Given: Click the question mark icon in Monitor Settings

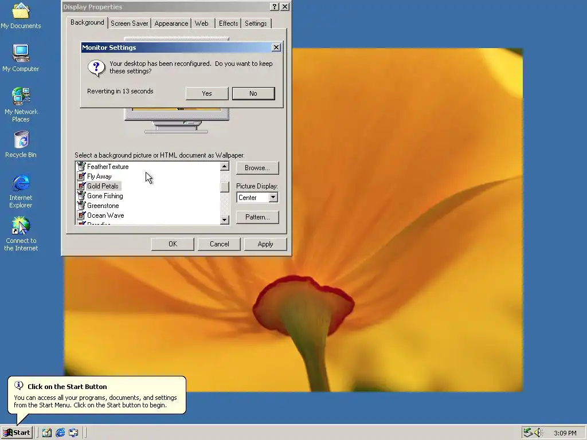Looking at the screenshot, I should click(96, 69).
